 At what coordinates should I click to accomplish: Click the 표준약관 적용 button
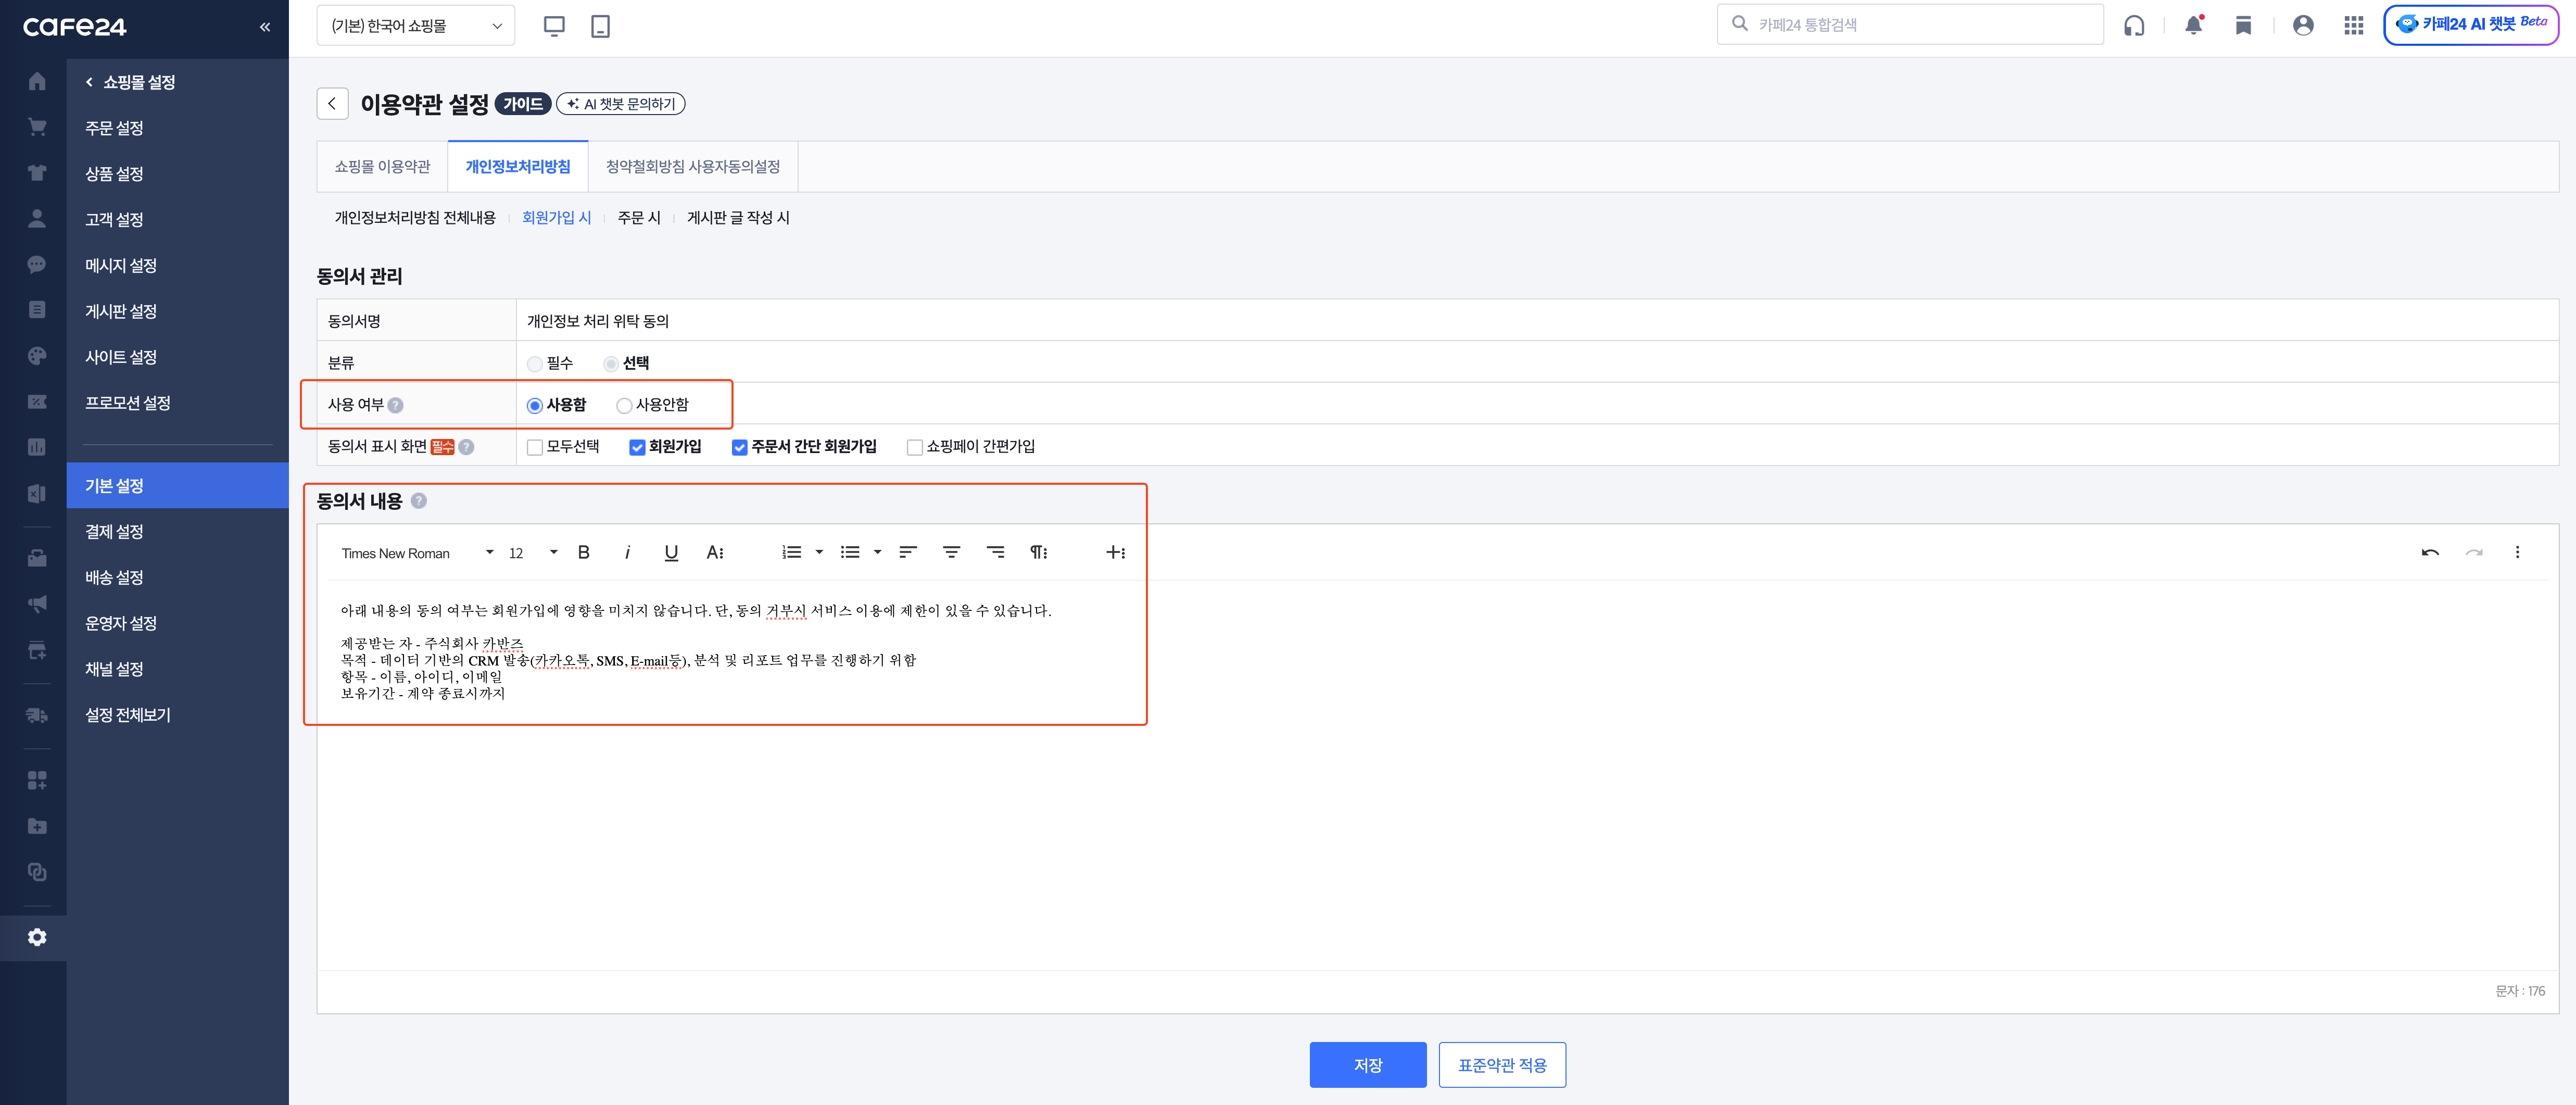click(x=1501, y=1065)
